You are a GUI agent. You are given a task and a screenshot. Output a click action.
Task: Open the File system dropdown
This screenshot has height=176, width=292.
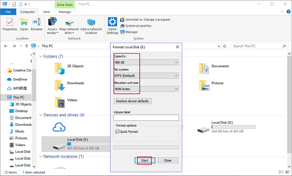[x=146, y=76]
